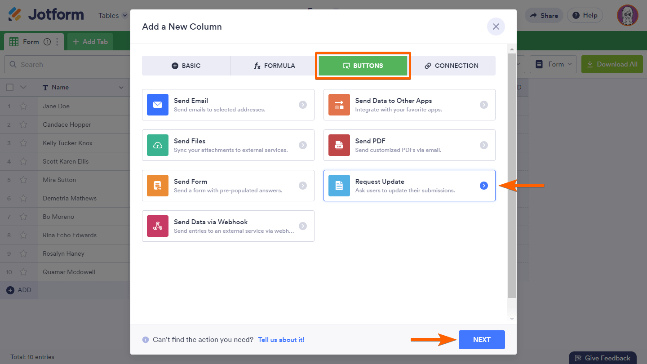This screenshot has width=647, height=364.
Task: Click the Send Data via Webhook icon
Action: [158, 226]
